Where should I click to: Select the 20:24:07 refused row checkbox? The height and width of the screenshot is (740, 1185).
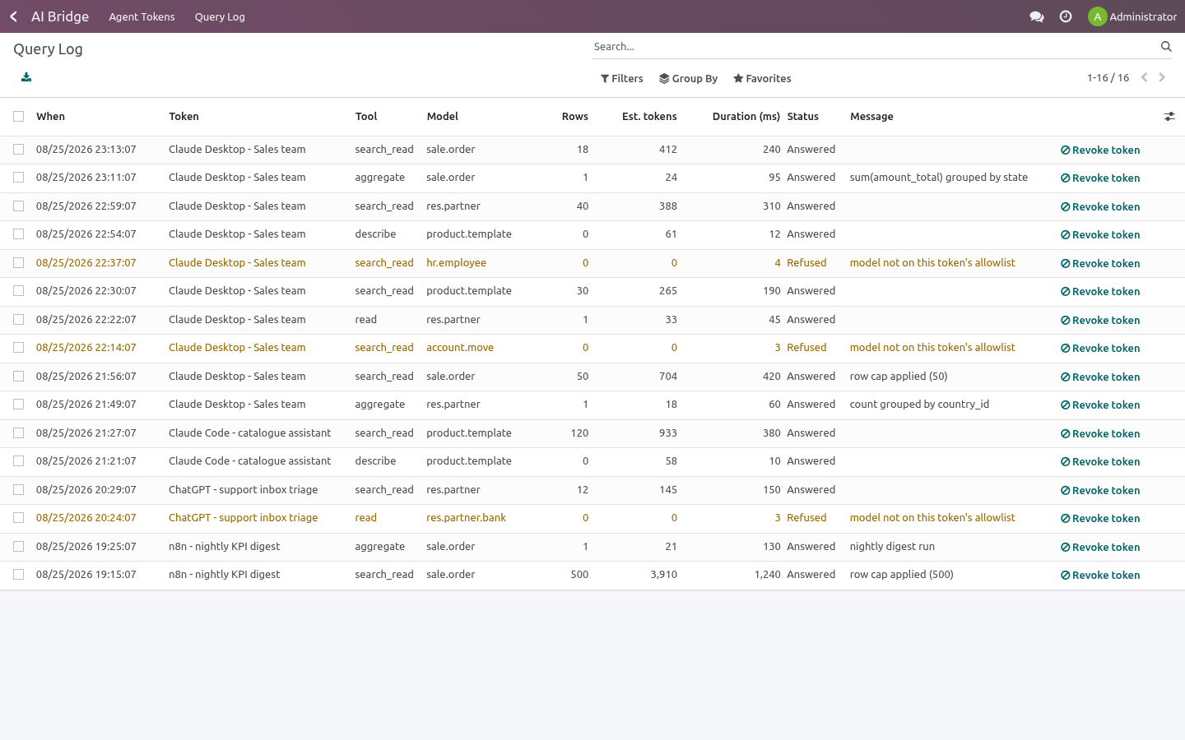pyautogui.click(x=18, y=518)
